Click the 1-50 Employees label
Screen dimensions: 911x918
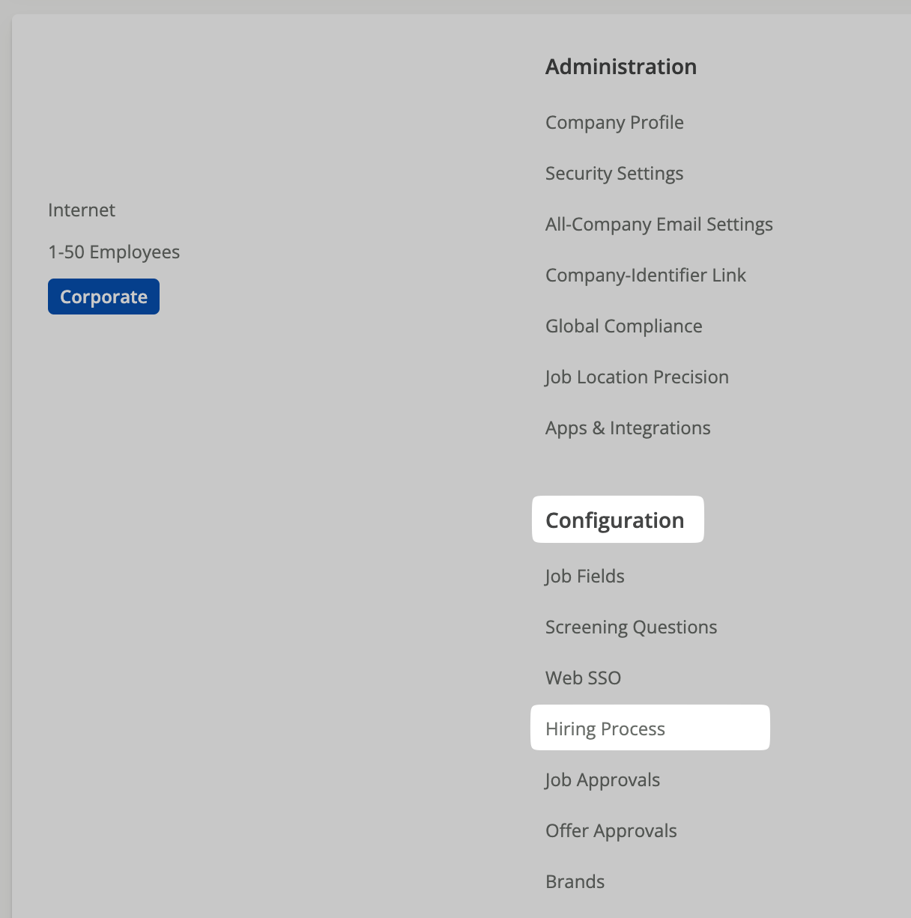(x=114, y=252)
